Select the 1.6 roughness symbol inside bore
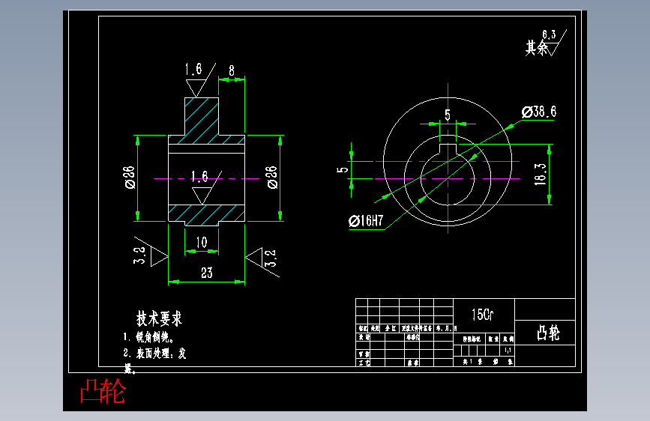 (206, 187)
